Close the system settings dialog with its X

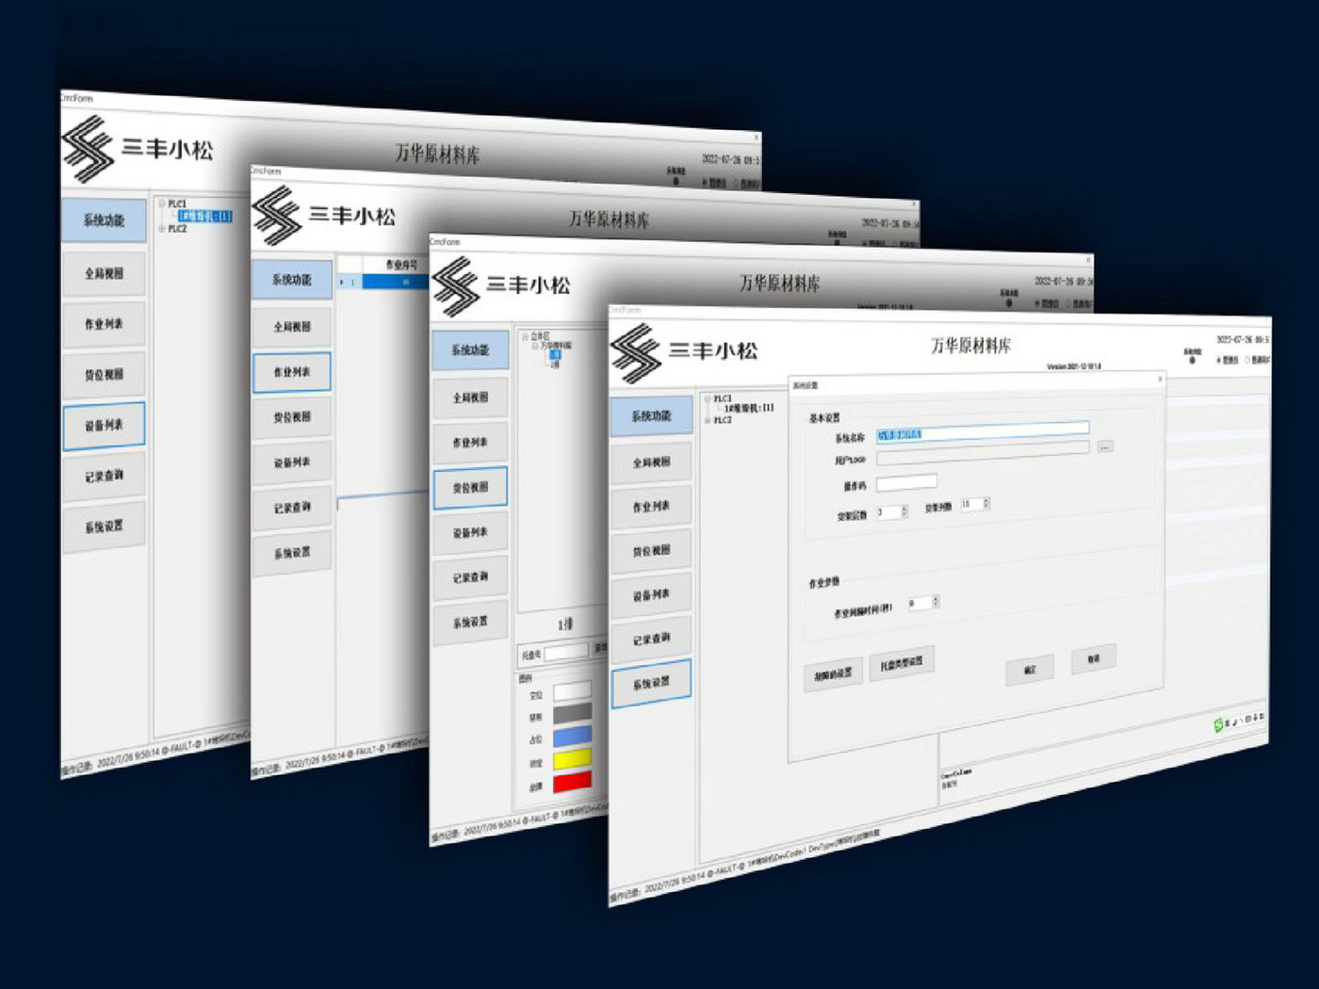click(1160, 380)
